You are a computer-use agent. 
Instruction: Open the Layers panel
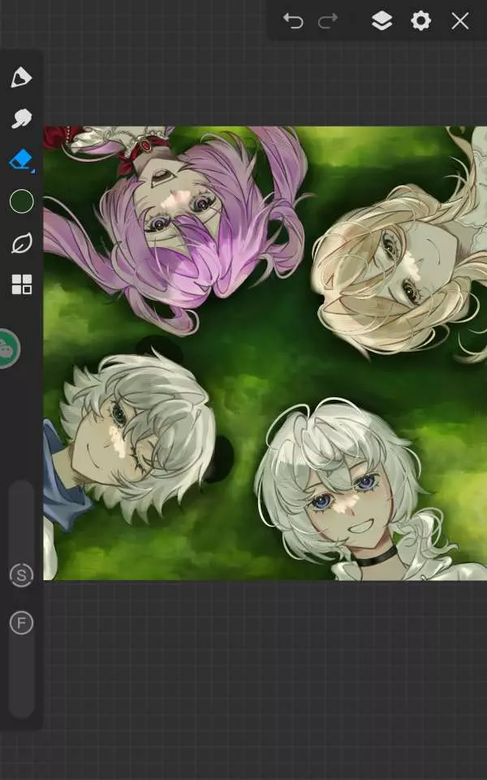pos(381,21)
